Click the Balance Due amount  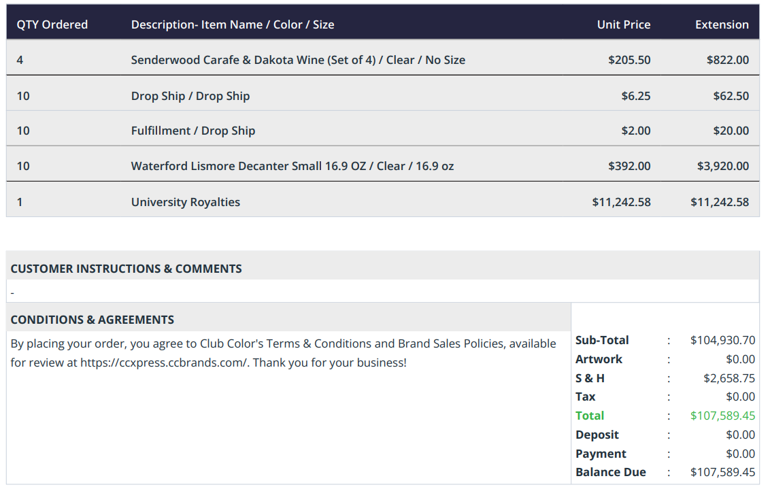click(x=722, y=472)
